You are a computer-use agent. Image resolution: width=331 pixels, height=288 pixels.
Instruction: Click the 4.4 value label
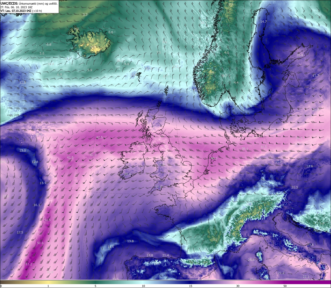236,83
